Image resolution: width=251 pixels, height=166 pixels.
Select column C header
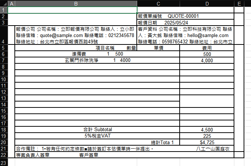point(158,4)
